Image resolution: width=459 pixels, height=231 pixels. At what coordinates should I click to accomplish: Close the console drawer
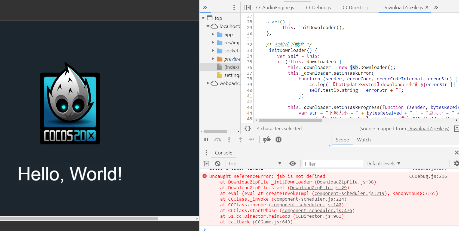[x=457, y=153]
